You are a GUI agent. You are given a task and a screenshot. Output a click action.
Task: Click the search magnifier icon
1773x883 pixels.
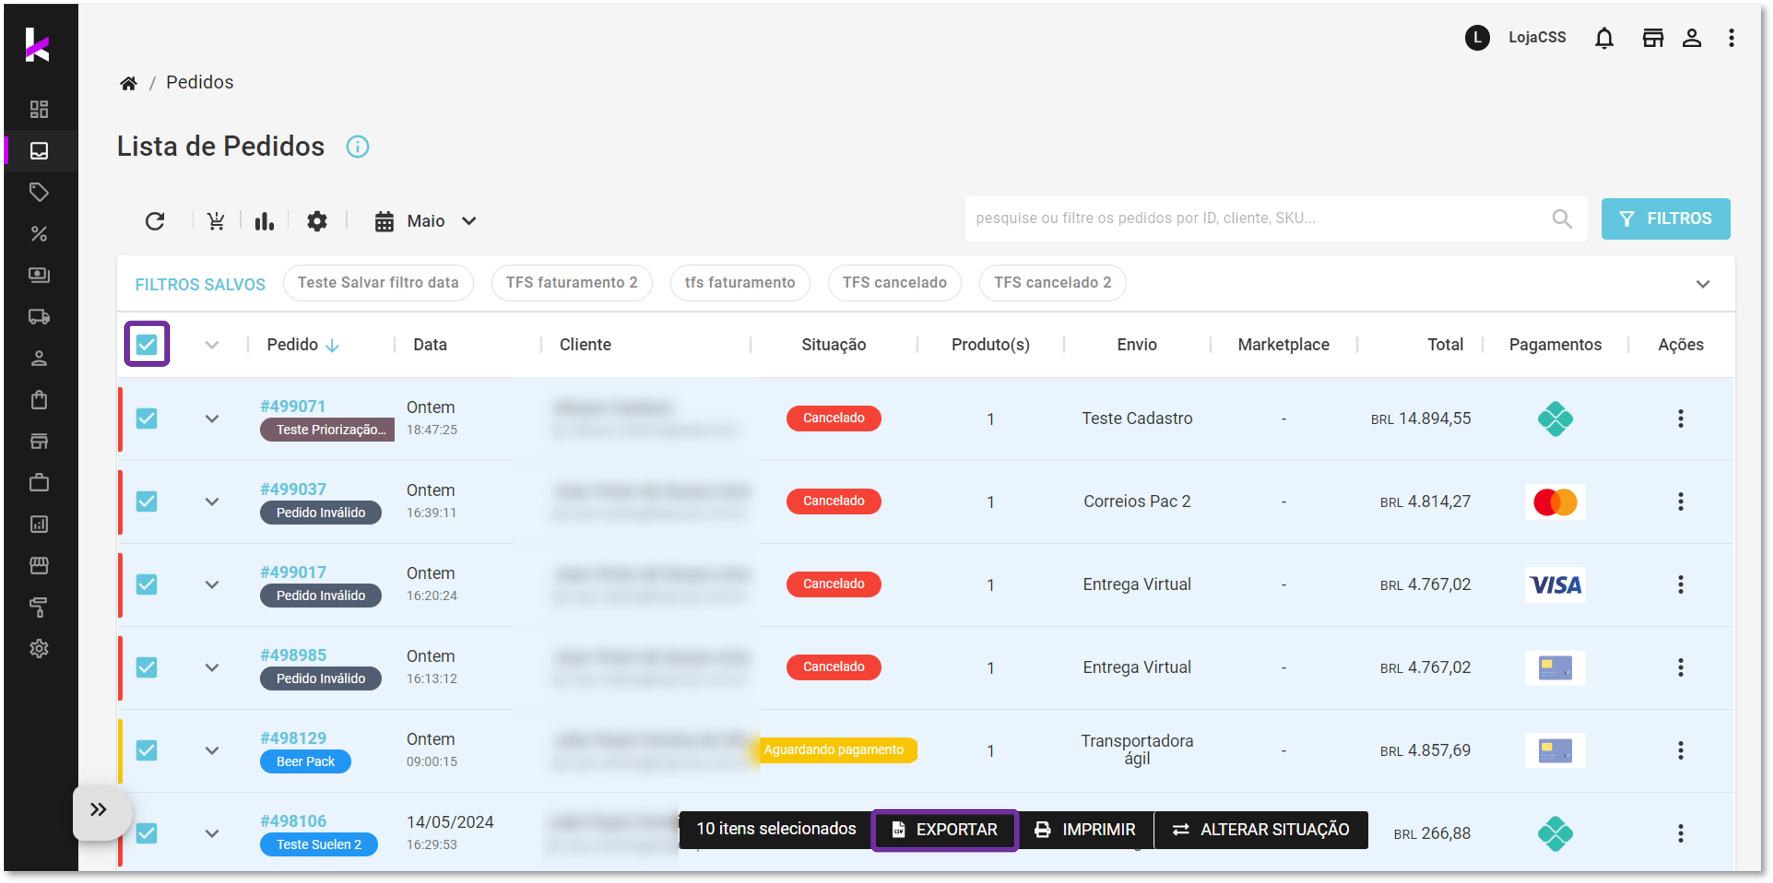point(1562,219)
